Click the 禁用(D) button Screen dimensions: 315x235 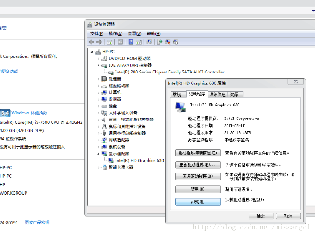coord(198,189)
